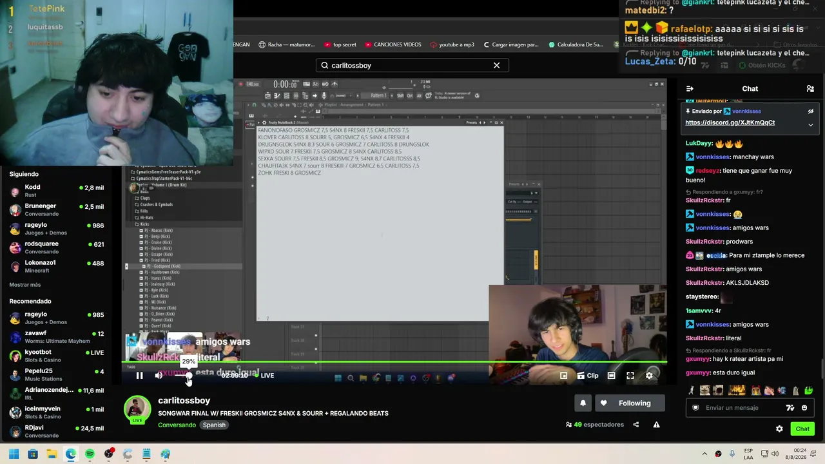Open OBS Studio from taskbar
This screenshot has height=464, width=825.
click(x=109, y=454)
